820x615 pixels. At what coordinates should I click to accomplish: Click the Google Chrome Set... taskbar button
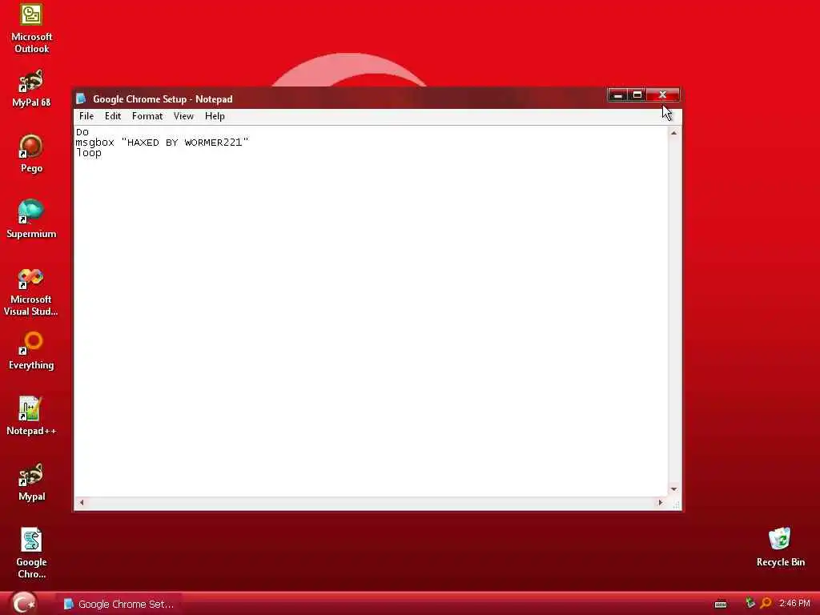pyautogui.click(x=119, y=604)
